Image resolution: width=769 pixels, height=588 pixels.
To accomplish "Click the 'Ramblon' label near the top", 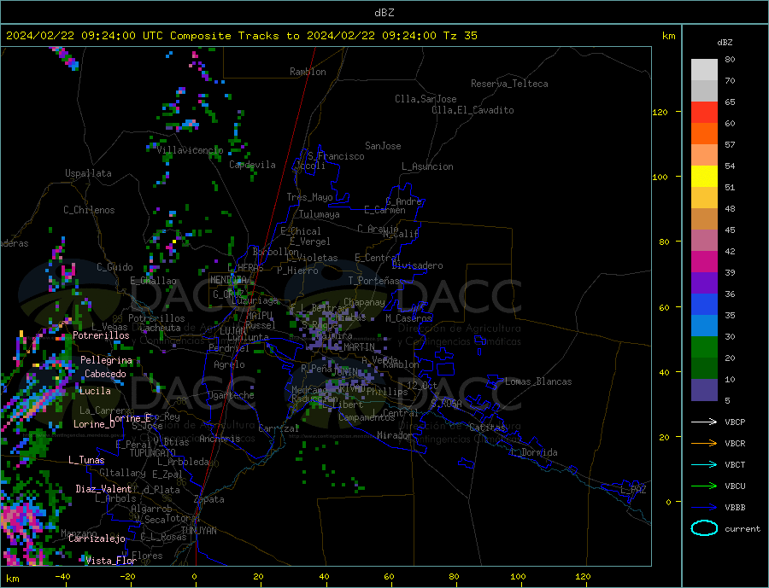I will point(308,72).
